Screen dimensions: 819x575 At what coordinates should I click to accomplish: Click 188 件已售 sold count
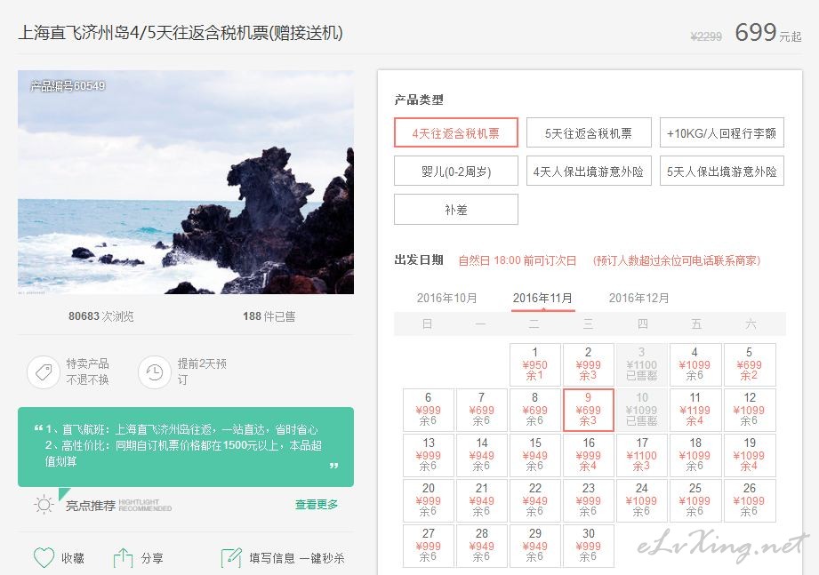click(x=269, y=316)
